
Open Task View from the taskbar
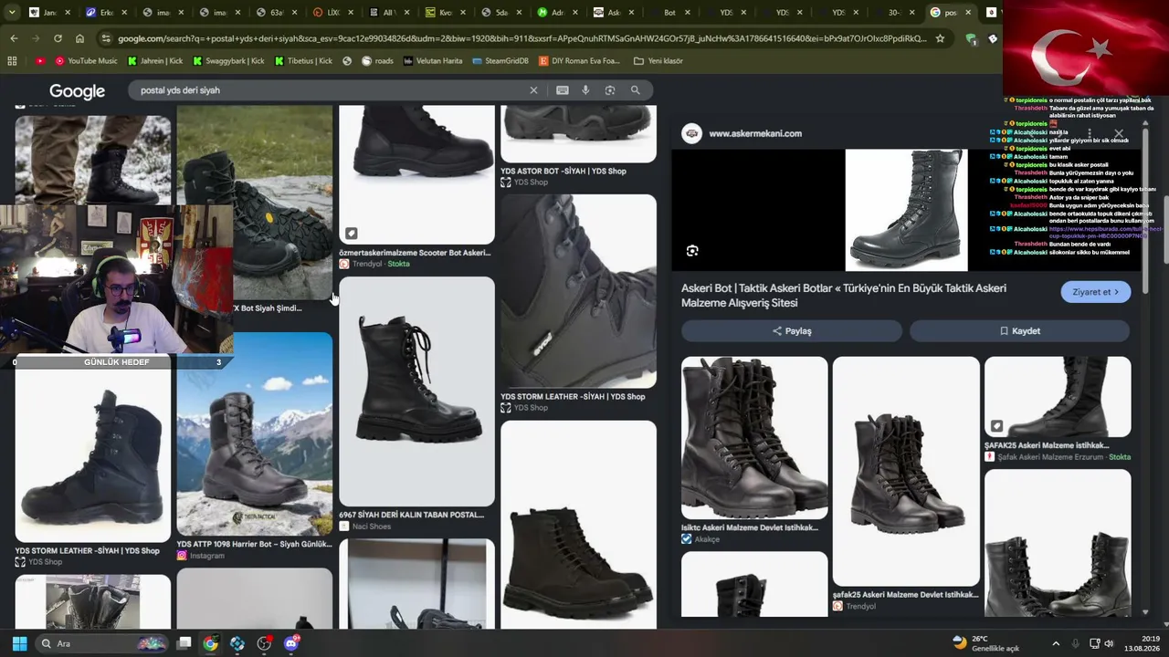[184, 643]
